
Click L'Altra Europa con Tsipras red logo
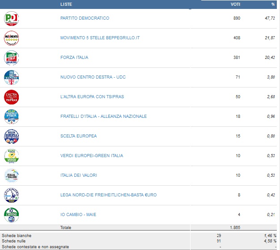point(12,97)
